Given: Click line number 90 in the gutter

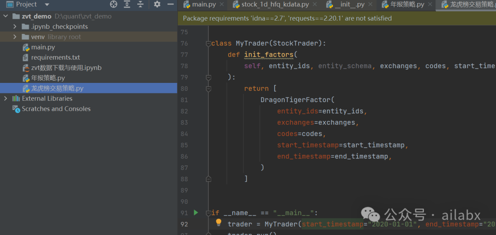Looking at the screenshot, I should [184, 202].
